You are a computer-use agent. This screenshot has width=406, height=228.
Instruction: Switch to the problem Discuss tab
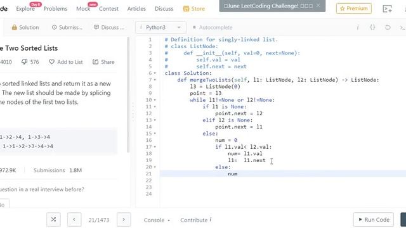109,27
